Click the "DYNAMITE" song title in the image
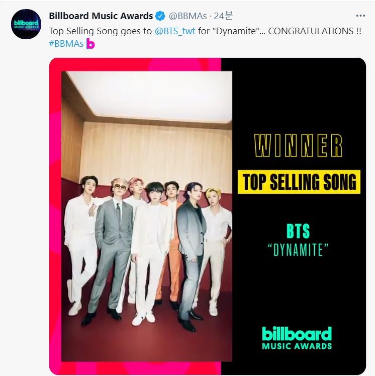This screenshot has height=376, width=375. tap(298, 250)
